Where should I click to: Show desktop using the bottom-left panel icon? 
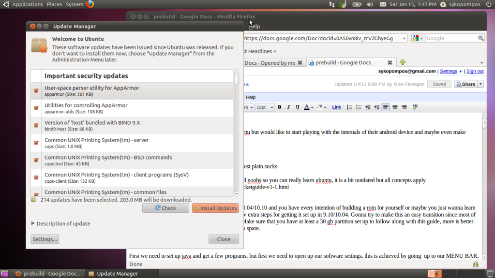pyautogui.click(x=4, y=274)
